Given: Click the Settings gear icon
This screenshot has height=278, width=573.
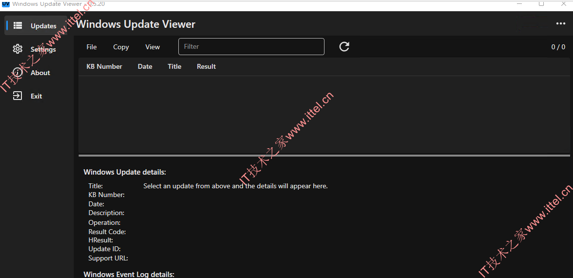Looking at the screenshot, I should (x=18, y=49).
